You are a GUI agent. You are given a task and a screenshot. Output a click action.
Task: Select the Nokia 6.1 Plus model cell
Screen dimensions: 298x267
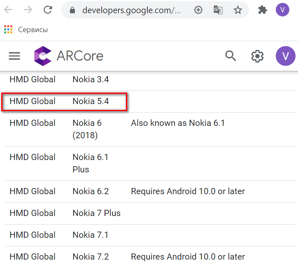pos(90,163)
